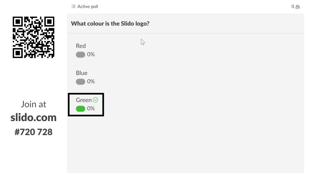Screen dimensions: 314x176
Task: Click the QR code image
Action: (34, 37)
